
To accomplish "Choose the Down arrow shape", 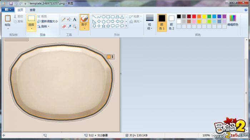I will click(x=94, y=26).
